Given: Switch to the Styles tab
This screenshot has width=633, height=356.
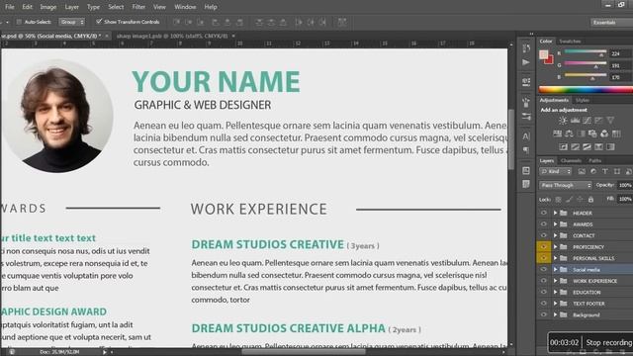Looking at the screenshot, I should [x=583, y=100].
